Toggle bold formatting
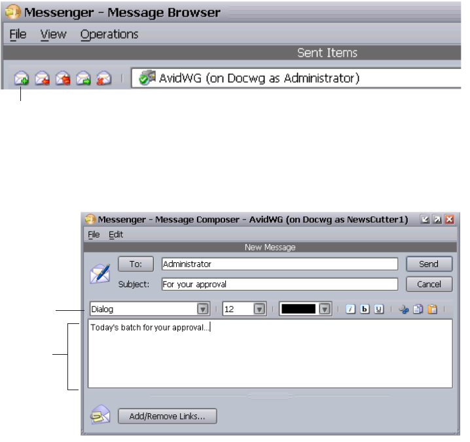The height and width of the screenshot is (442, 470). point(365,309)
